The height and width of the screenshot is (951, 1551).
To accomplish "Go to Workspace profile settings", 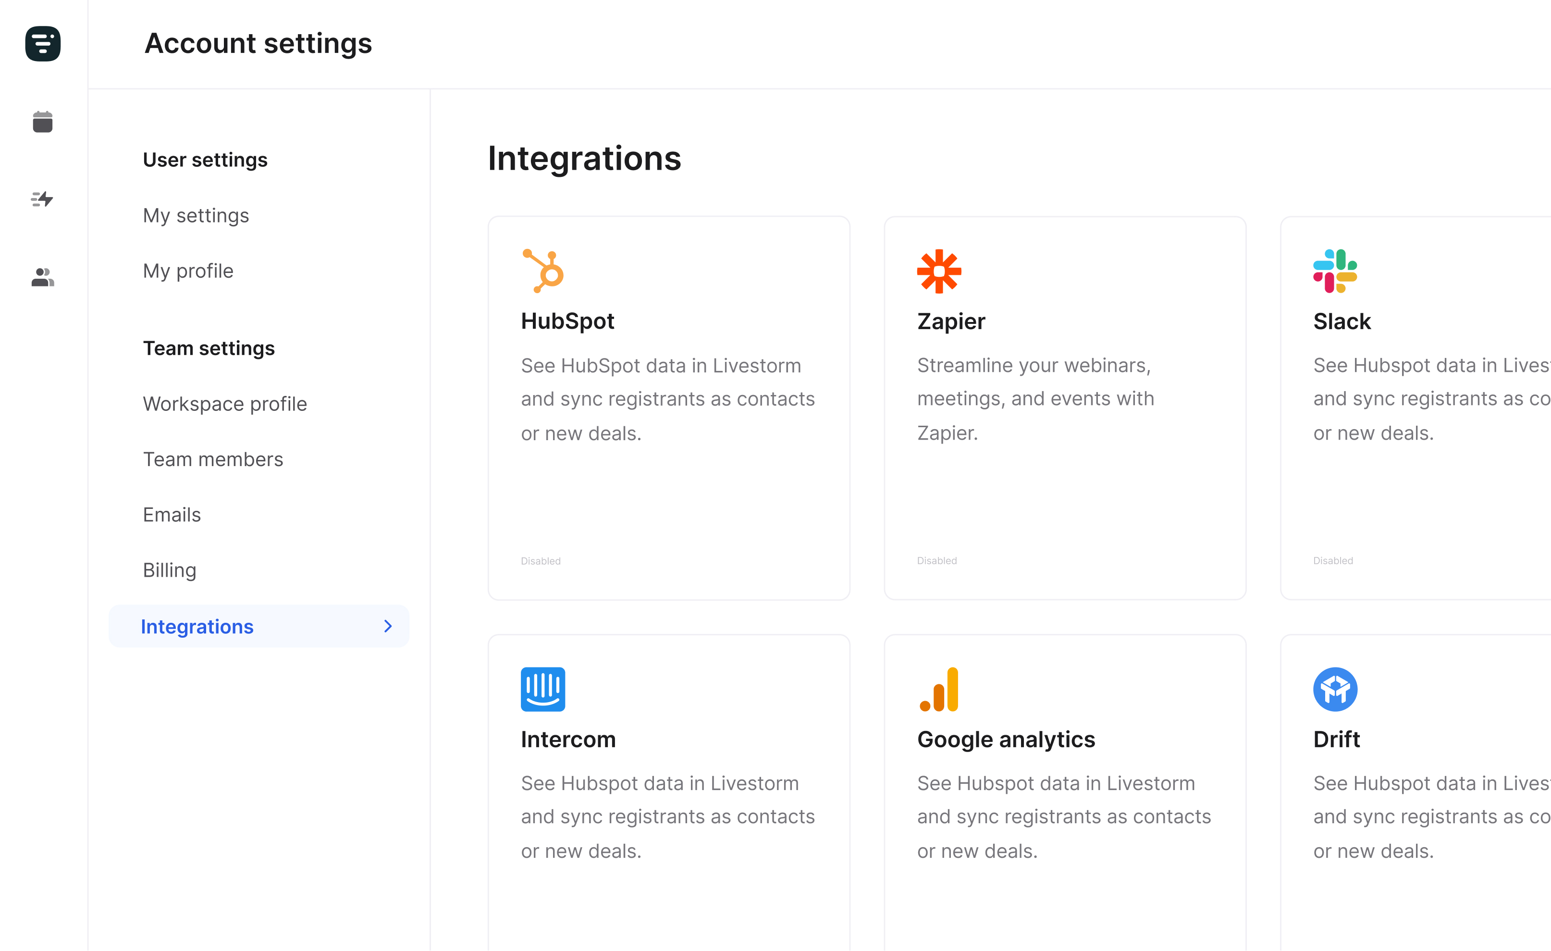I will point(225,404).
